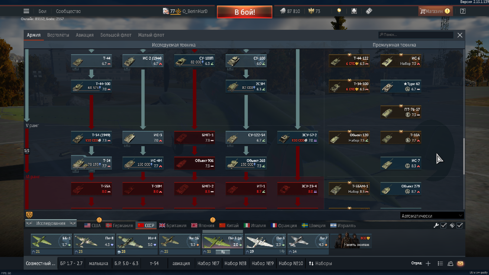The height and width of the screenshot is (275, 489).
Task: Click the orange alert badge on Магазин
Action: click(447, 11)
